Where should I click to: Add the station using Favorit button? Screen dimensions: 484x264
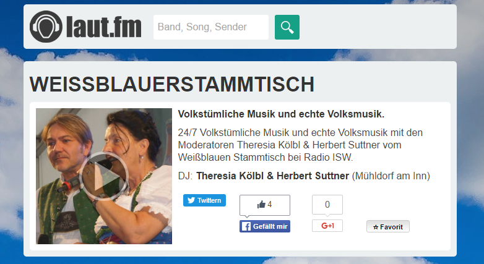(387, 226)
